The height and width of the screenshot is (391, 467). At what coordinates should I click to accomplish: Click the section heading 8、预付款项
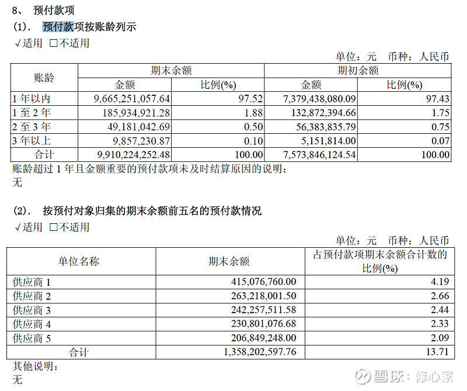pyautogui.click(x=43, y=10)
